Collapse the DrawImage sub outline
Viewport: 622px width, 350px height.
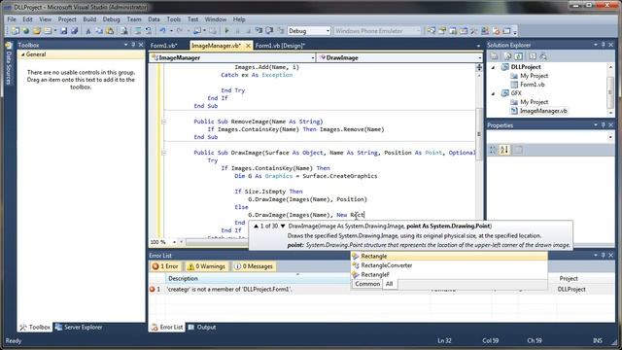pyautogui.click(x=163, y=153)
